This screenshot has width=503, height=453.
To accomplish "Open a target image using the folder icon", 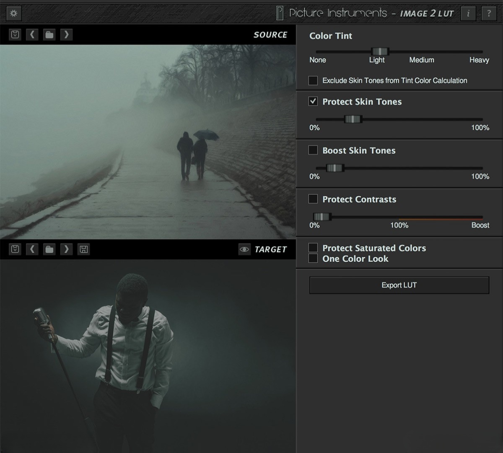I will (x=49, y=249).
